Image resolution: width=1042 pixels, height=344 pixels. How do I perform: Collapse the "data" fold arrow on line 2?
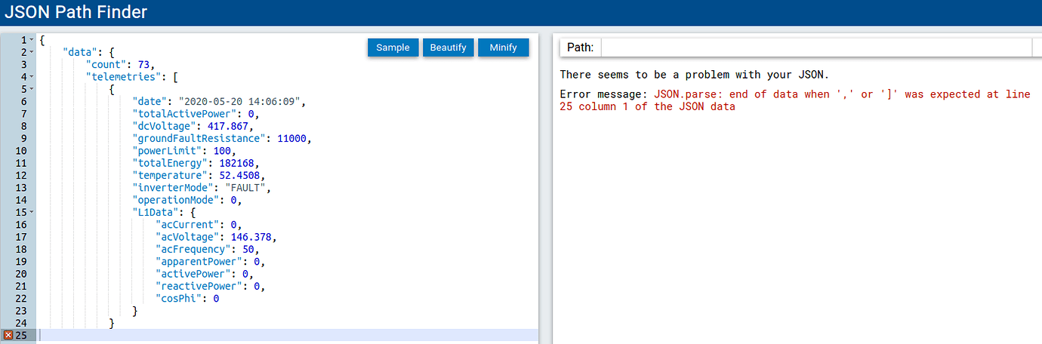[32, 52]
